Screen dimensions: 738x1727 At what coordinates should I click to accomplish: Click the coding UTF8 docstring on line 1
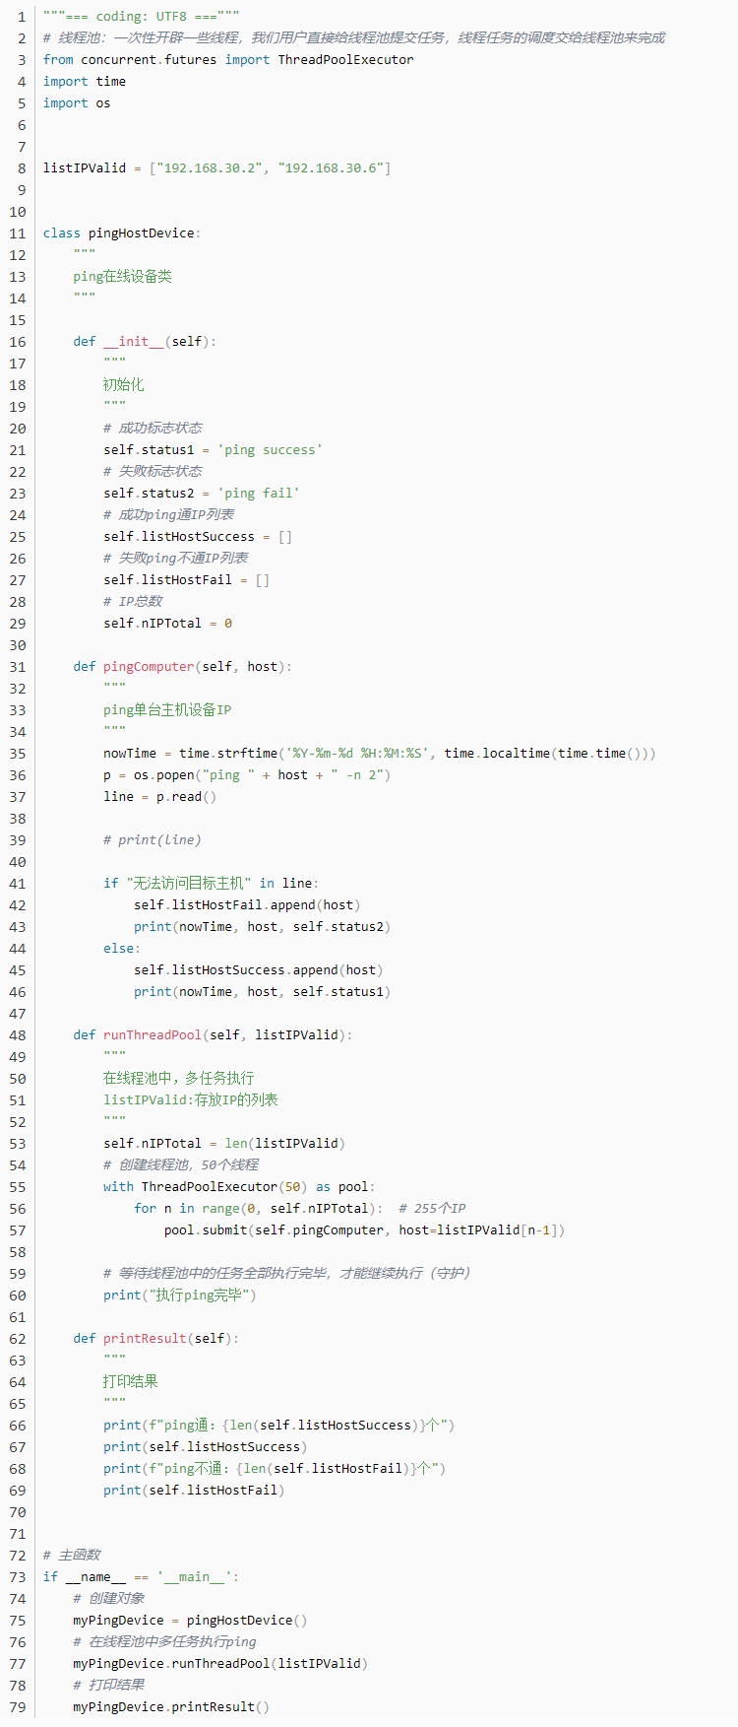tap(141, 17)
